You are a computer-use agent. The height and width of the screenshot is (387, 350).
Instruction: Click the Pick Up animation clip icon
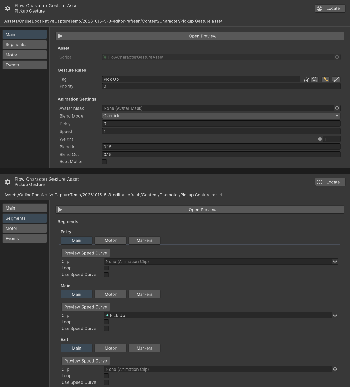[107, 315]
